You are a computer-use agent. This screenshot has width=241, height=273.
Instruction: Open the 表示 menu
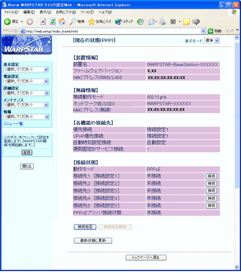pos(45,12)
